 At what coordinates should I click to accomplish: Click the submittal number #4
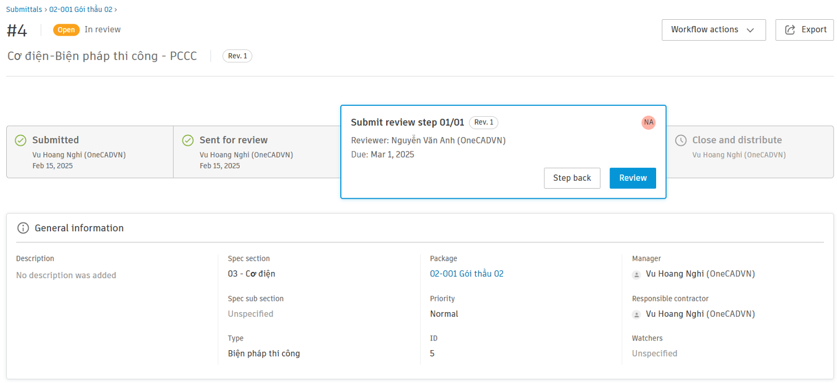tap(17, 31)
